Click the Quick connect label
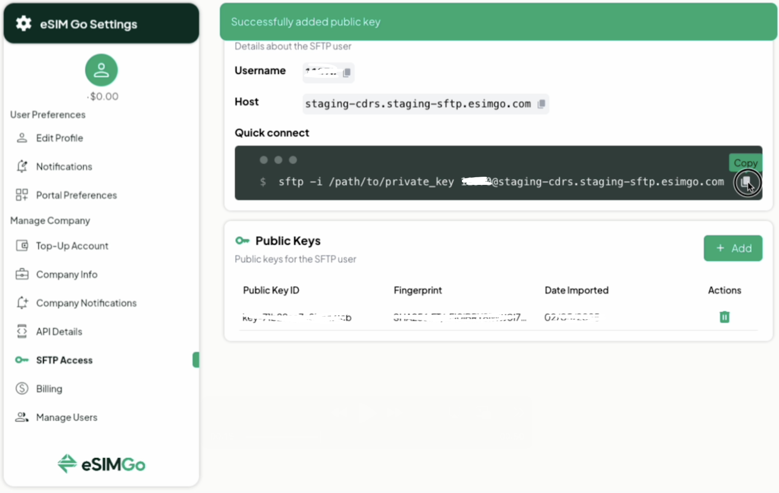This screenshot has height=493, width=779. tap(272, 133)
